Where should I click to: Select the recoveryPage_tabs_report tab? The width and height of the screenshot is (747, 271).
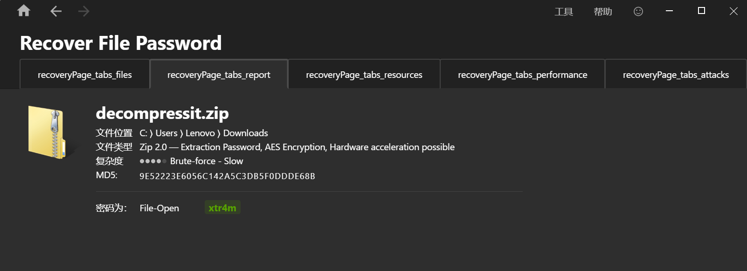pos(219,75)
